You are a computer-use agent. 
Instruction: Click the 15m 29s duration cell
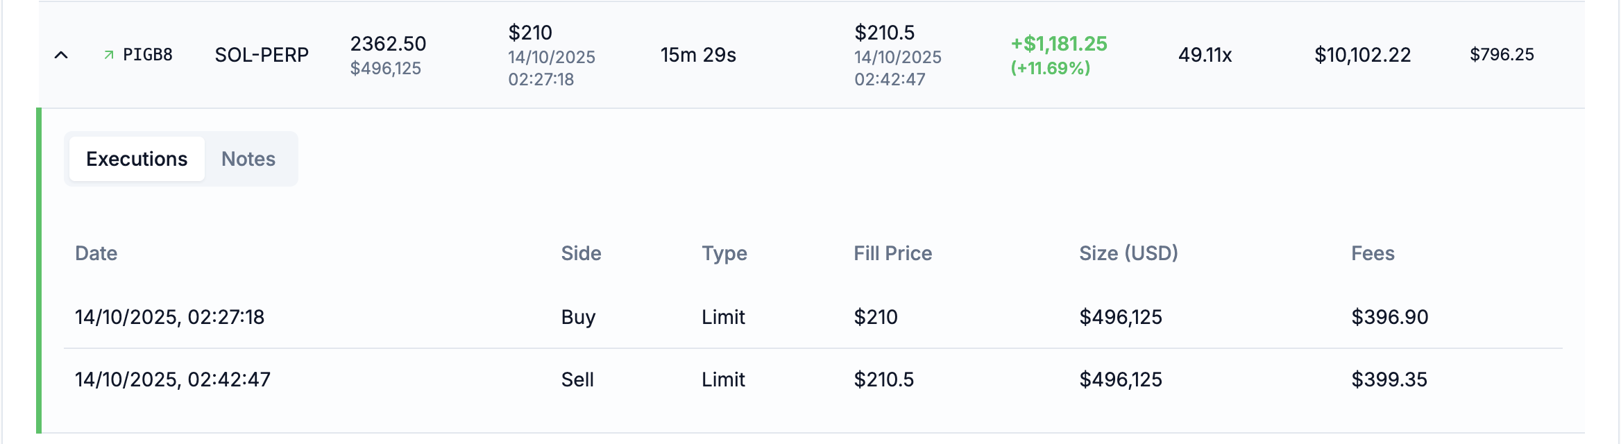(698, 55)
